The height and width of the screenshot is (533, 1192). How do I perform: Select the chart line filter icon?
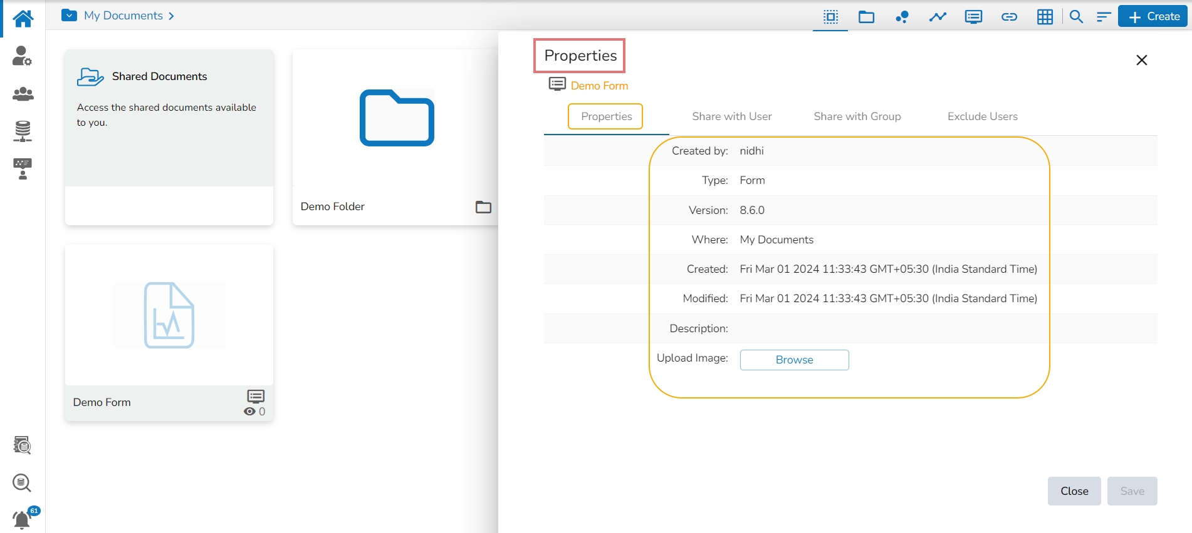coord(938,17)
